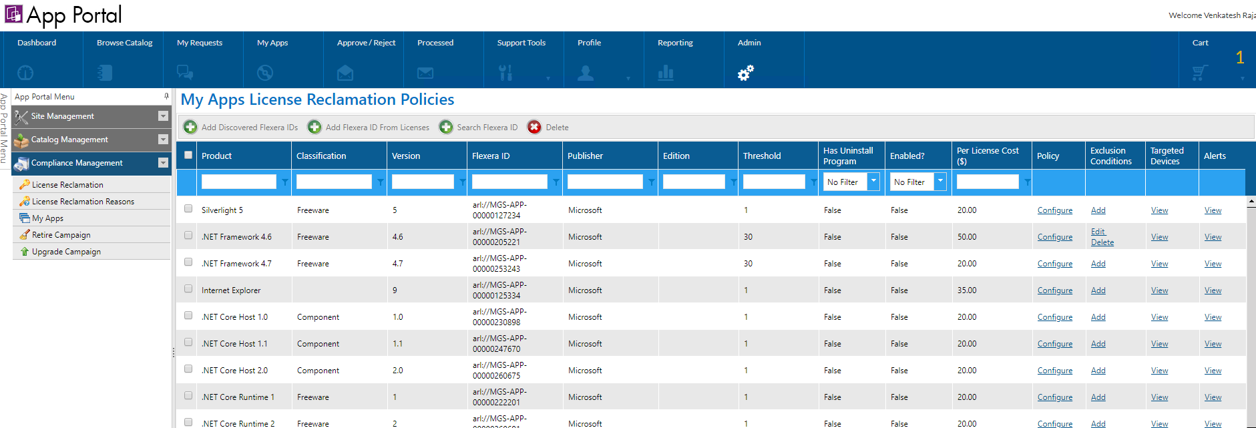Screen dimensions: 1256x428
Task: Open the Dashboard gauge icon
Action: pyautogui.click(x=25, y=73)
